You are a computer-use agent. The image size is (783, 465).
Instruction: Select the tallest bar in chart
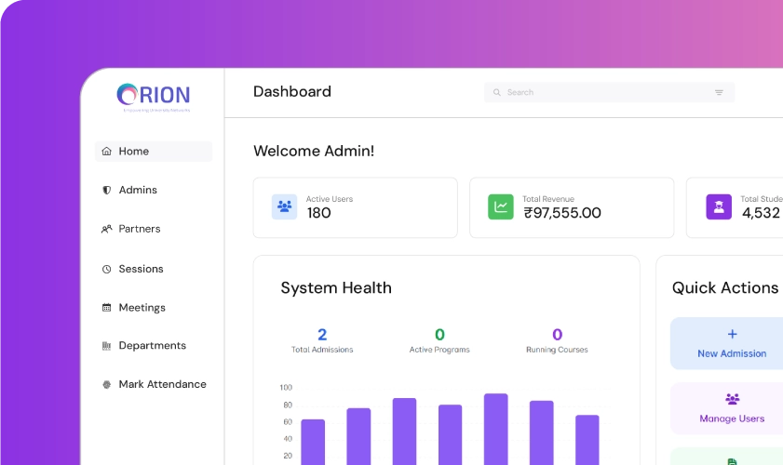[495, 429]
